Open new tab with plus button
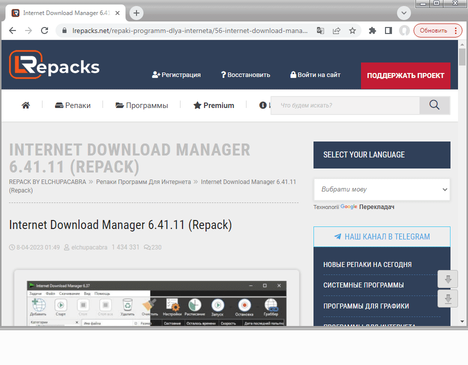 tap(136, 13)
